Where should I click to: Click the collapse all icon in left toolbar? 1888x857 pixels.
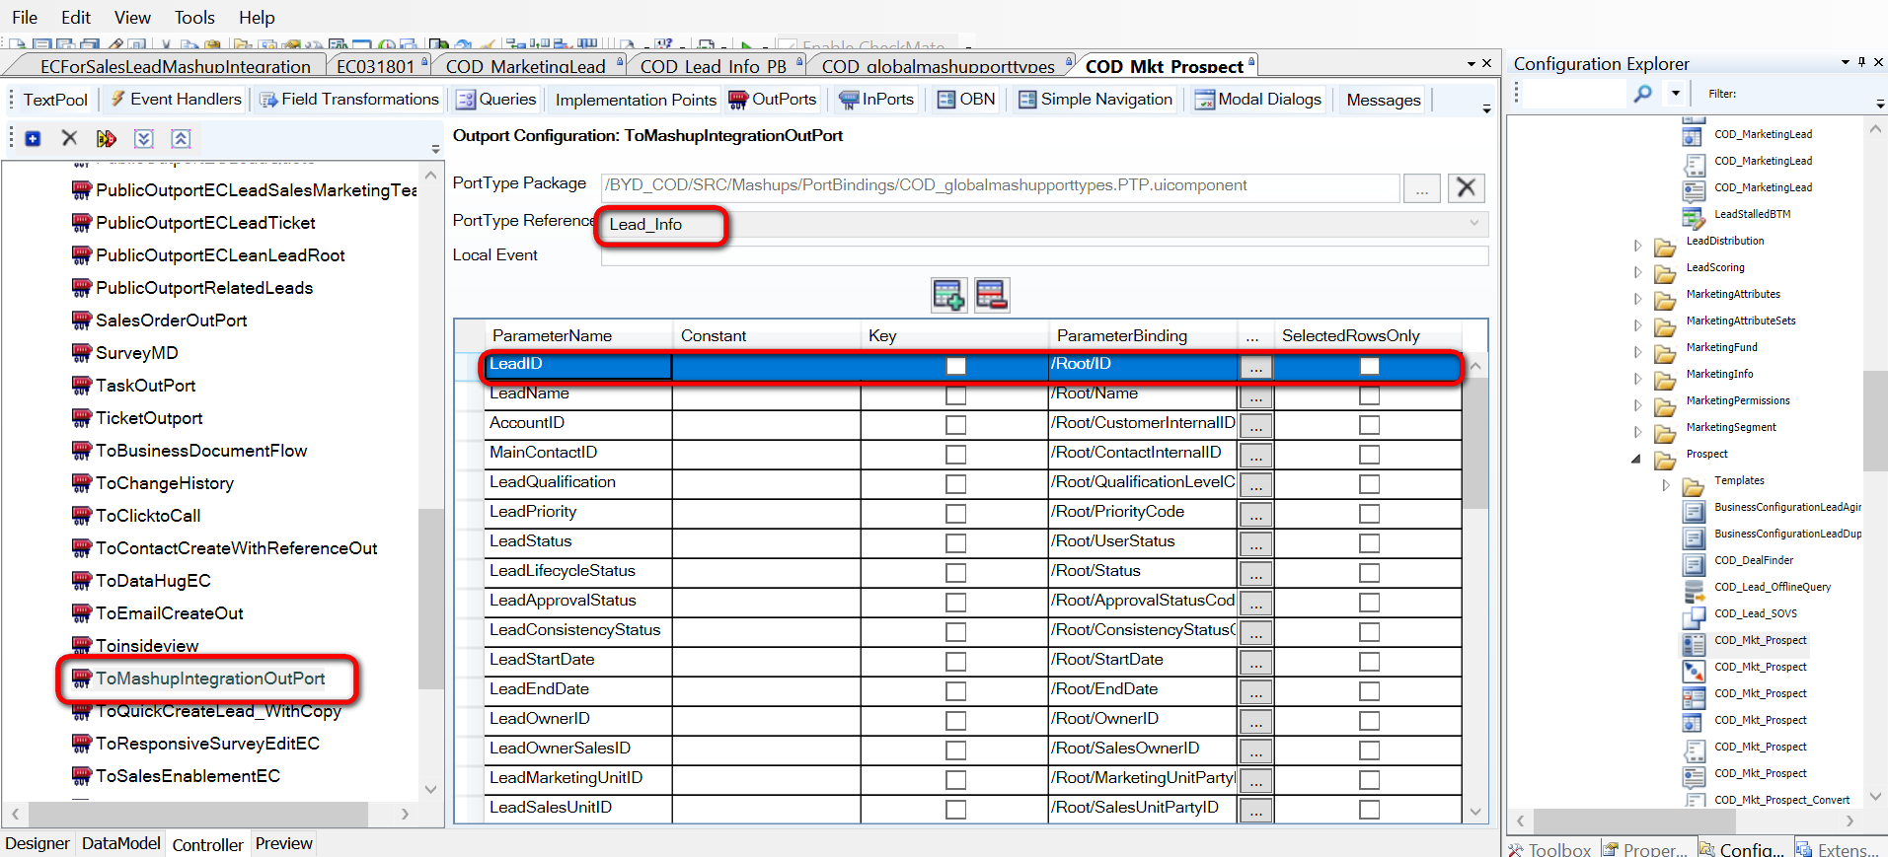(181, 139)
